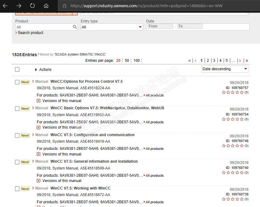Screen dimensions: 260x207
Task: Show all products for ID 109760739
Action: tap(154, 202)
